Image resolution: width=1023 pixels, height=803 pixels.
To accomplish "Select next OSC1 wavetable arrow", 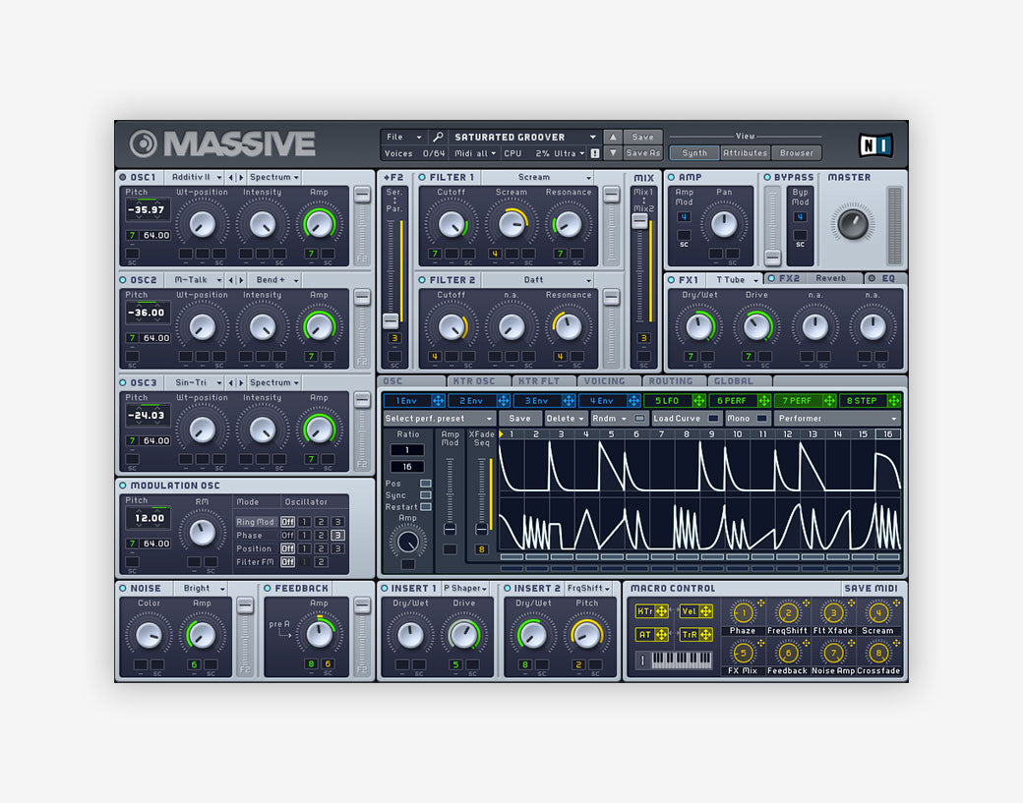I will pos(241,177).
